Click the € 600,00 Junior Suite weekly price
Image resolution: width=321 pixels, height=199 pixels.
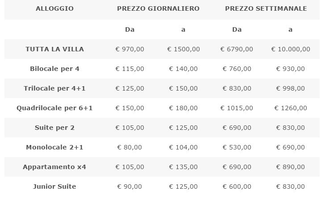(x=237, y=187)
